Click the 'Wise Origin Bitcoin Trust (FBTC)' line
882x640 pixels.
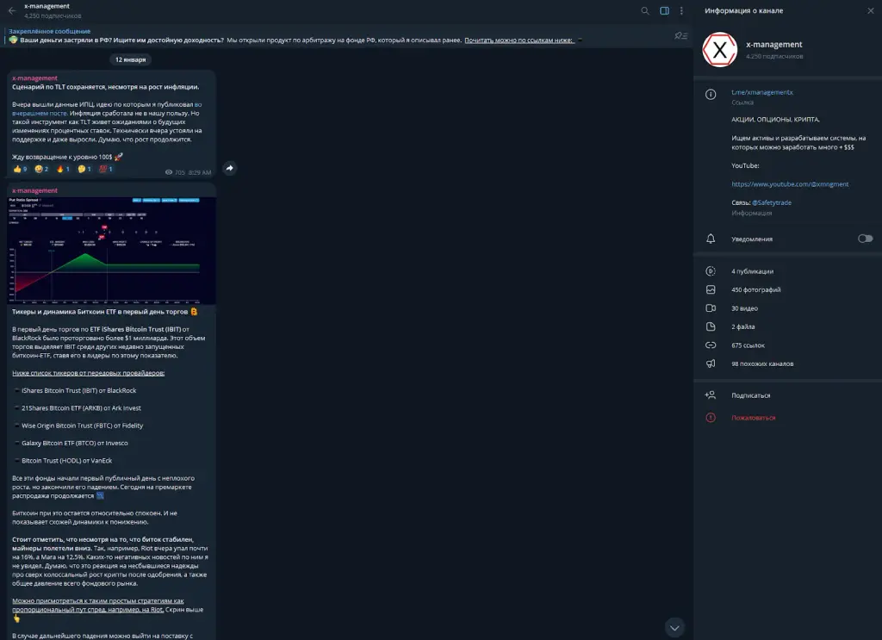point(82,426)
